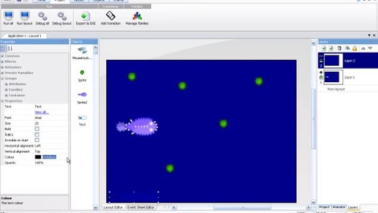This screenshot has width=378, height=213.
Task: Click the Add transition icon
Action: pyautogui.click(x=110, y=16)
